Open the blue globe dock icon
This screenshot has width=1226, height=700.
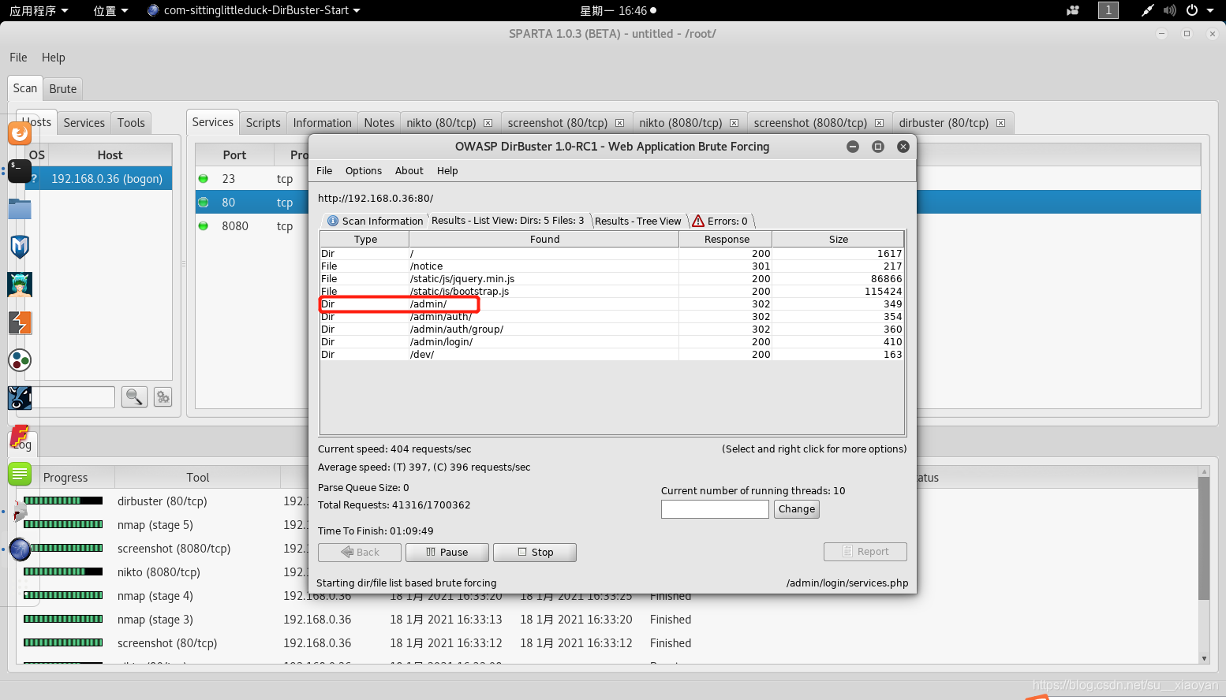coord(20,549)
